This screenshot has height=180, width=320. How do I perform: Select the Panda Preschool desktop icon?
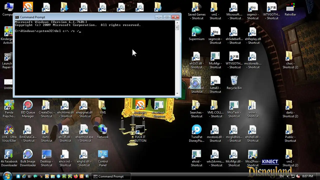point(9,109)
